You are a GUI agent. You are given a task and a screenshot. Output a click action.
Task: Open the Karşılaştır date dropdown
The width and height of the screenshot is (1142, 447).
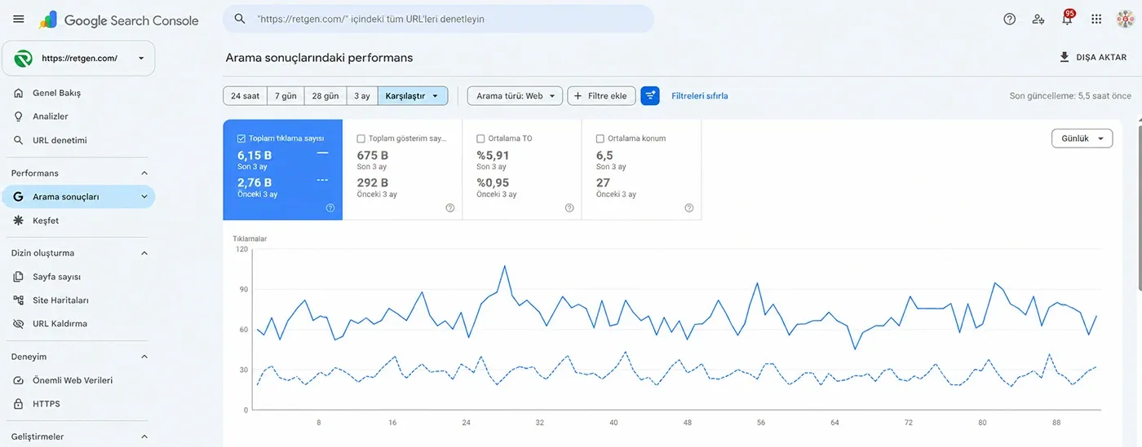click(x=413, y=96)
